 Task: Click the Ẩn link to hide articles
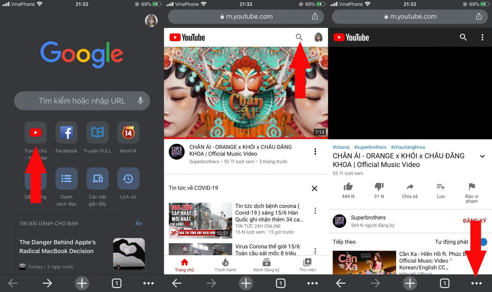(139, 223)
